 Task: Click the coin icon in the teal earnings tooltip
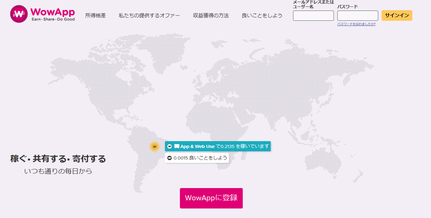(170, 146)
